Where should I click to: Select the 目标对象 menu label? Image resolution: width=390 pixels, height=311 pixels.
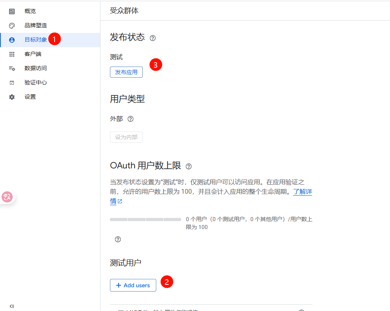(36, 40)
